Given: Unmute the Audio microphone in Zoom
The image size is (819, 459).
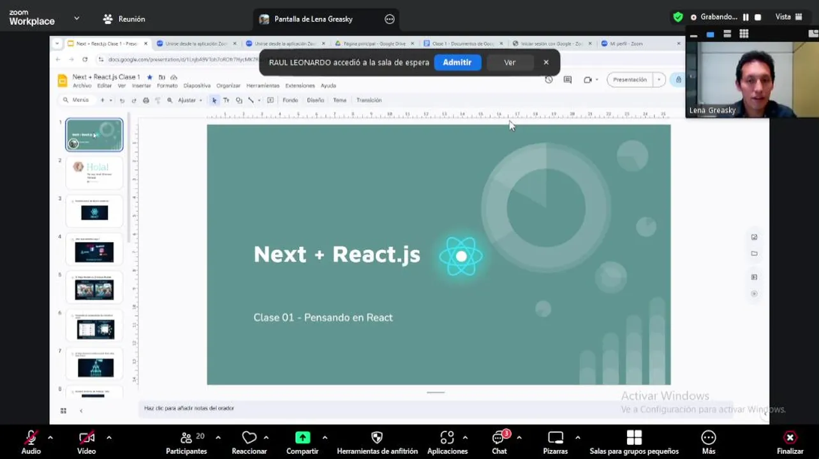Looking at the screenshot, I should point(31,442).
